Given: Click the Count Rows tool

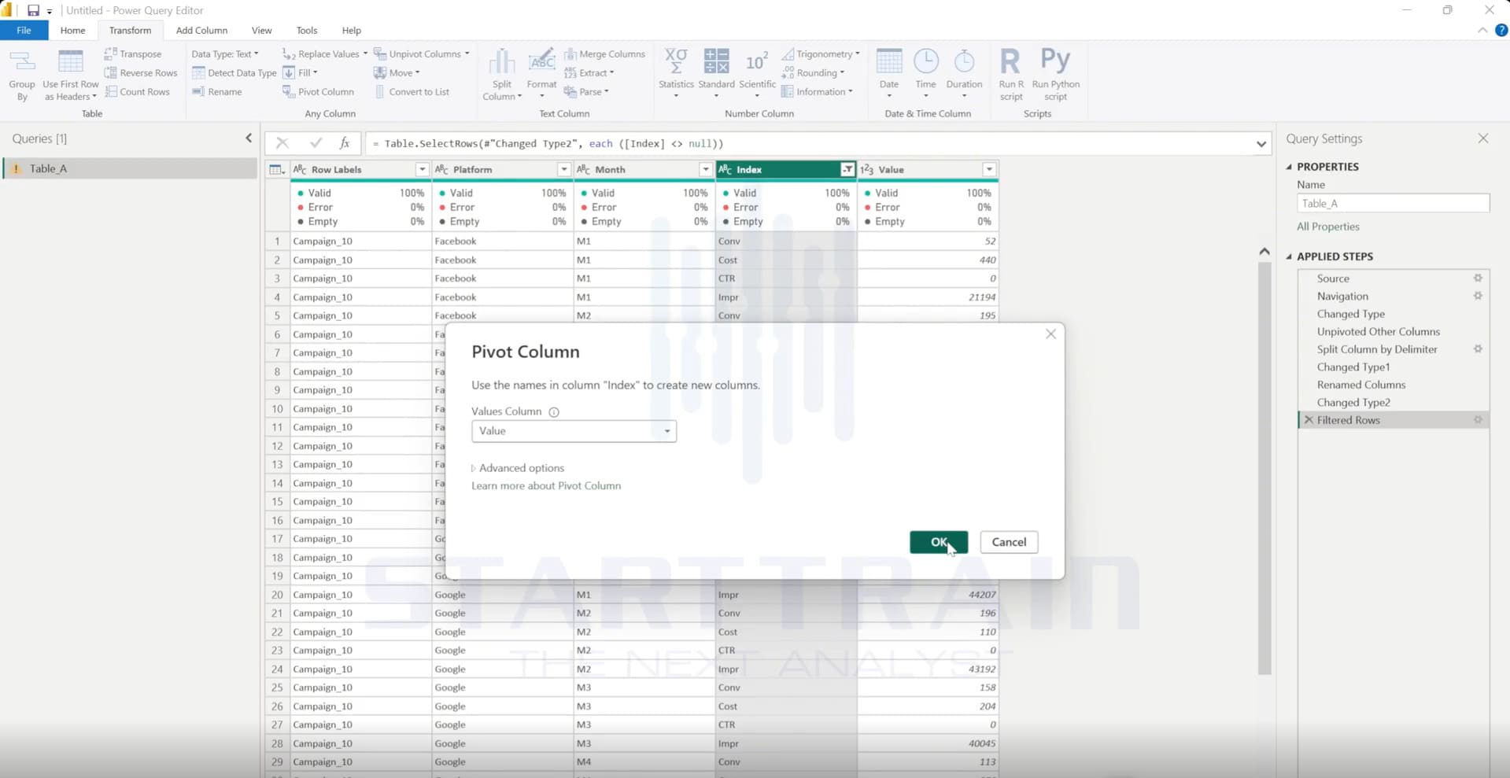Looking at the screenshot, I should click(137, 91).
